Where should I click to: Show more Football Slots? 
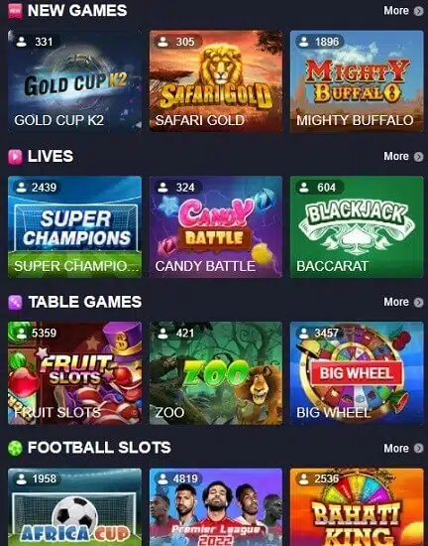point(403,448)
